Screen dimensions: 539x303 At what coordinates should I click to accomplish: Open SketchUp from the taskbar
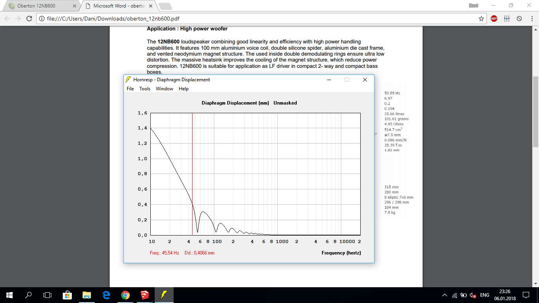(x=144, y=295)
